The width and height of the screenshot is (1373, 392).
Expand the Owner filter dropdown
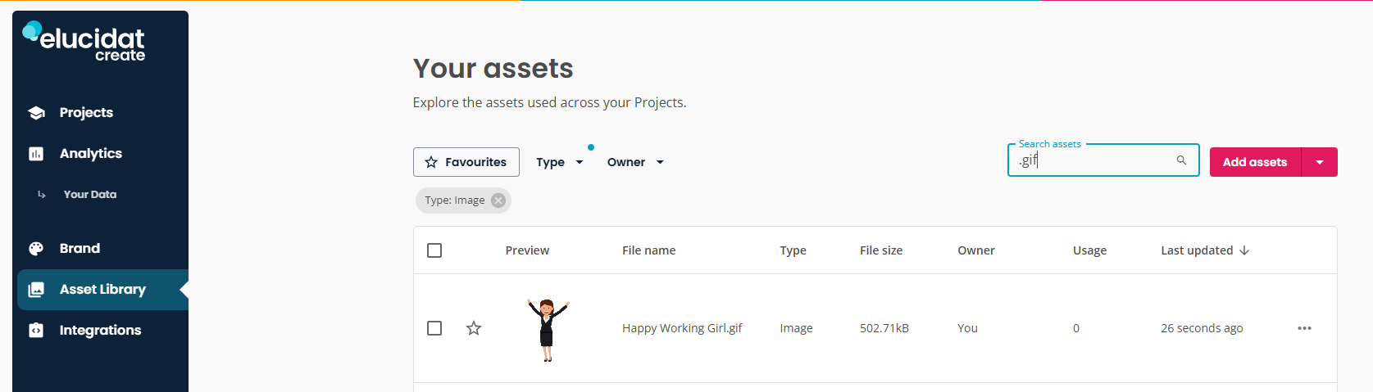coord(635,162)
